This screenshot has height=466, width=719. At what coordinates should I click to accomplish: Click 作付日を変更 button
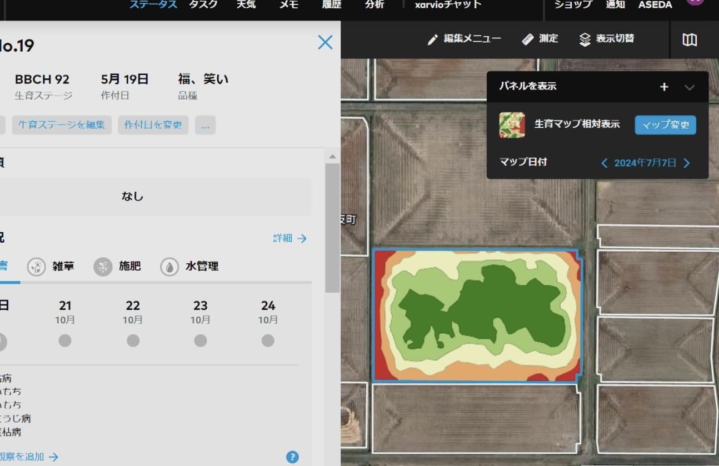tap(153, 125)
